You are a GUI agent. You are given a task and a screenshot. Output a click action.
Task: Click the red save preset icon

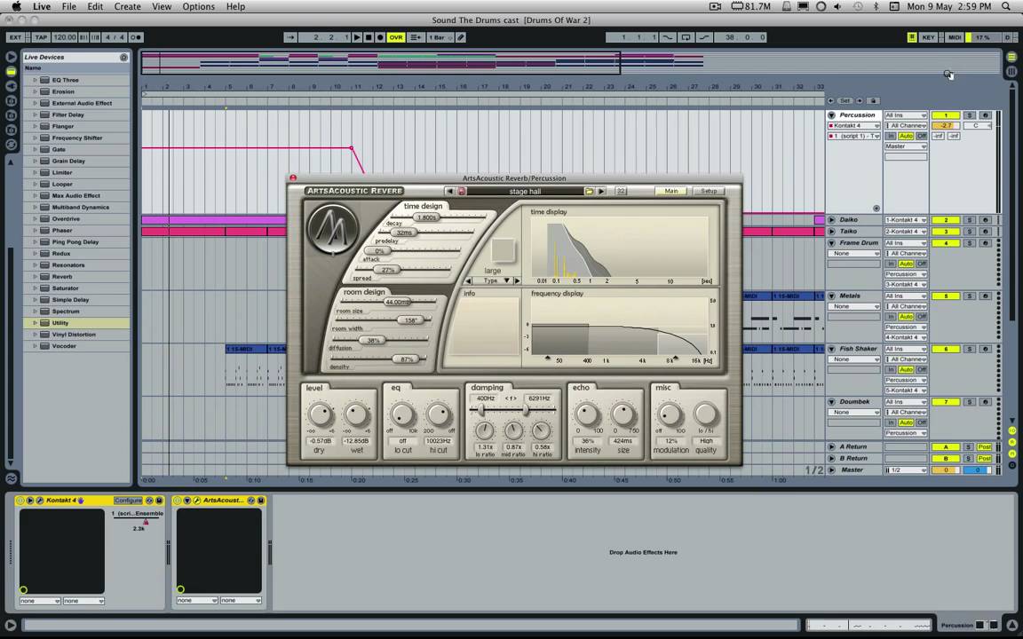click(x=462, y=191)
